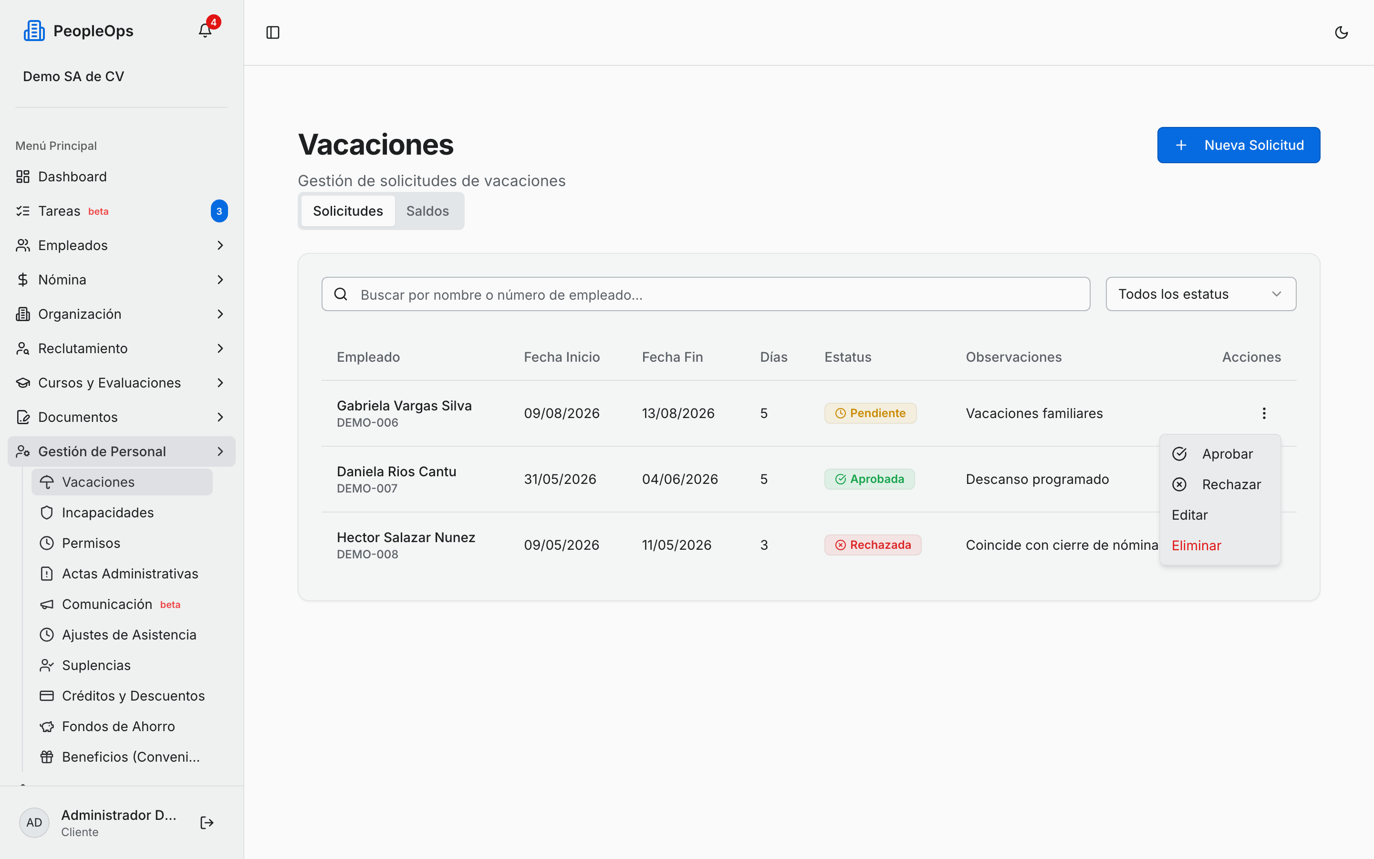Click the Empleados people icon
Viewport: 1374px width, 859px height.
tap(23, 245)
